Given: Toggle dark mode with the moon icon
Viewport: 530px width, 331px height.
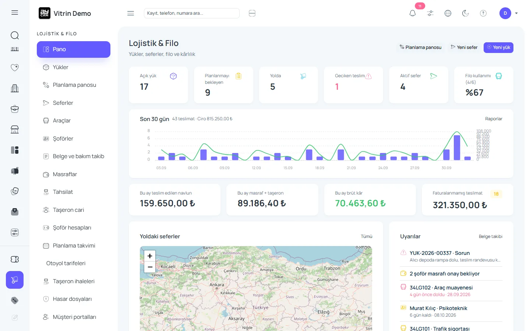Looking at the screenshot, I should (466, 13).
